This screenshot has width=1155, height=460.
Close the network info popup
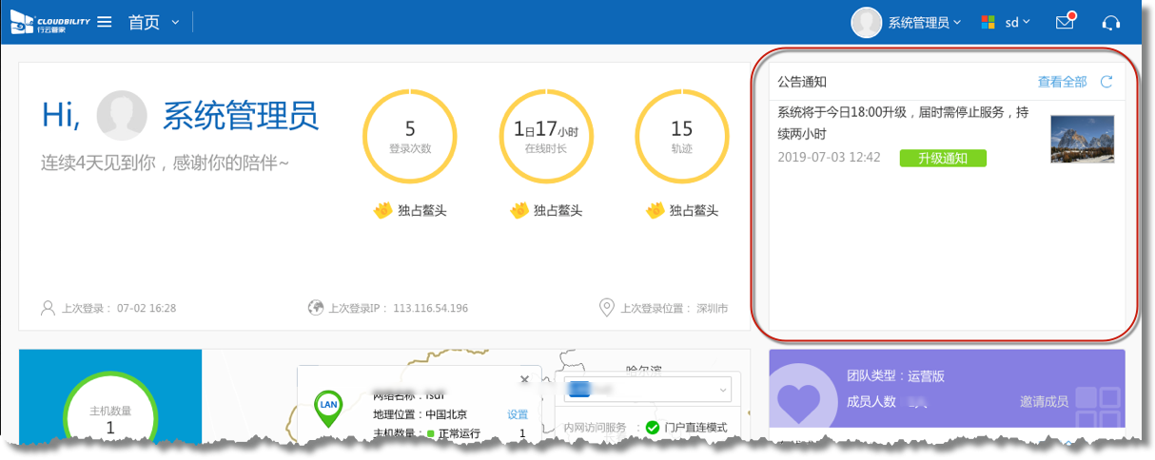point(524,379)
